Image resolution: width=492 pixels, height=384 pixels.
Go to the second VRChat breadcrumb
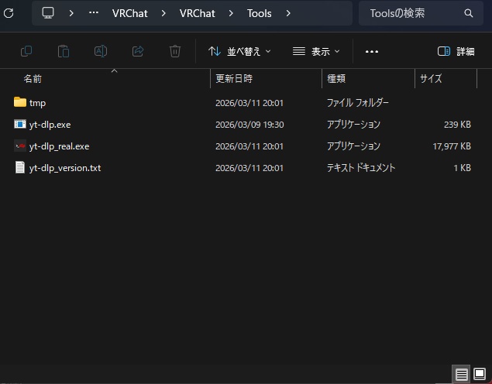coord(198,13)
